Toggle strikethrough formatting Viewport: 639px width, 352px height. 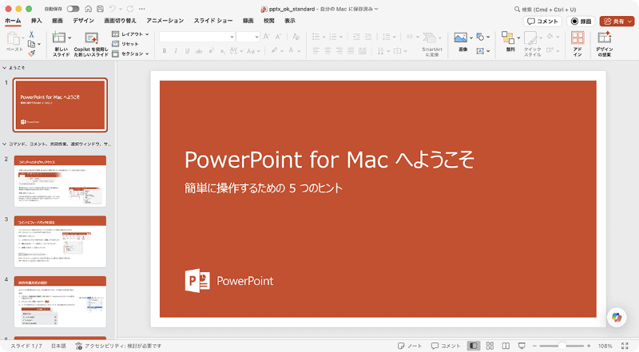[x=199, y=51]
